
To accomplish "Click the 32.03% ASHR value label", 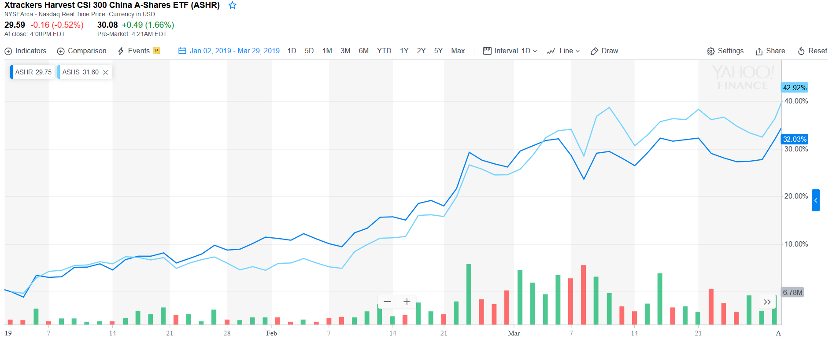I will (795, 139).
